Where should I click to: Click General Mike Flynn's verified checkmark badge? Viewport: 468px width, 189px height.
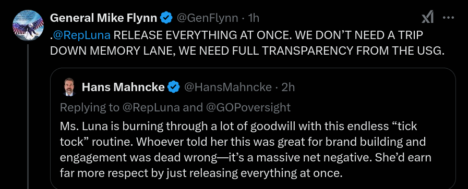[166, 18]
